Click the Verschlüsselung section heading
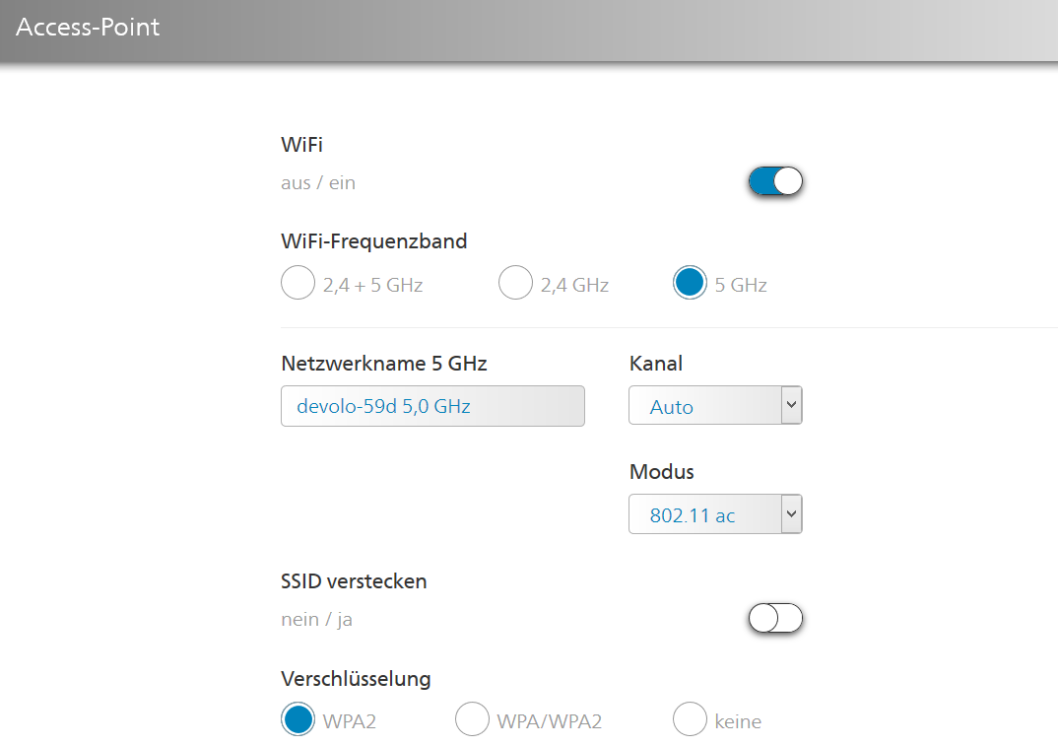Viewport: 1058px width, 746px height. (x=356, y=678)
